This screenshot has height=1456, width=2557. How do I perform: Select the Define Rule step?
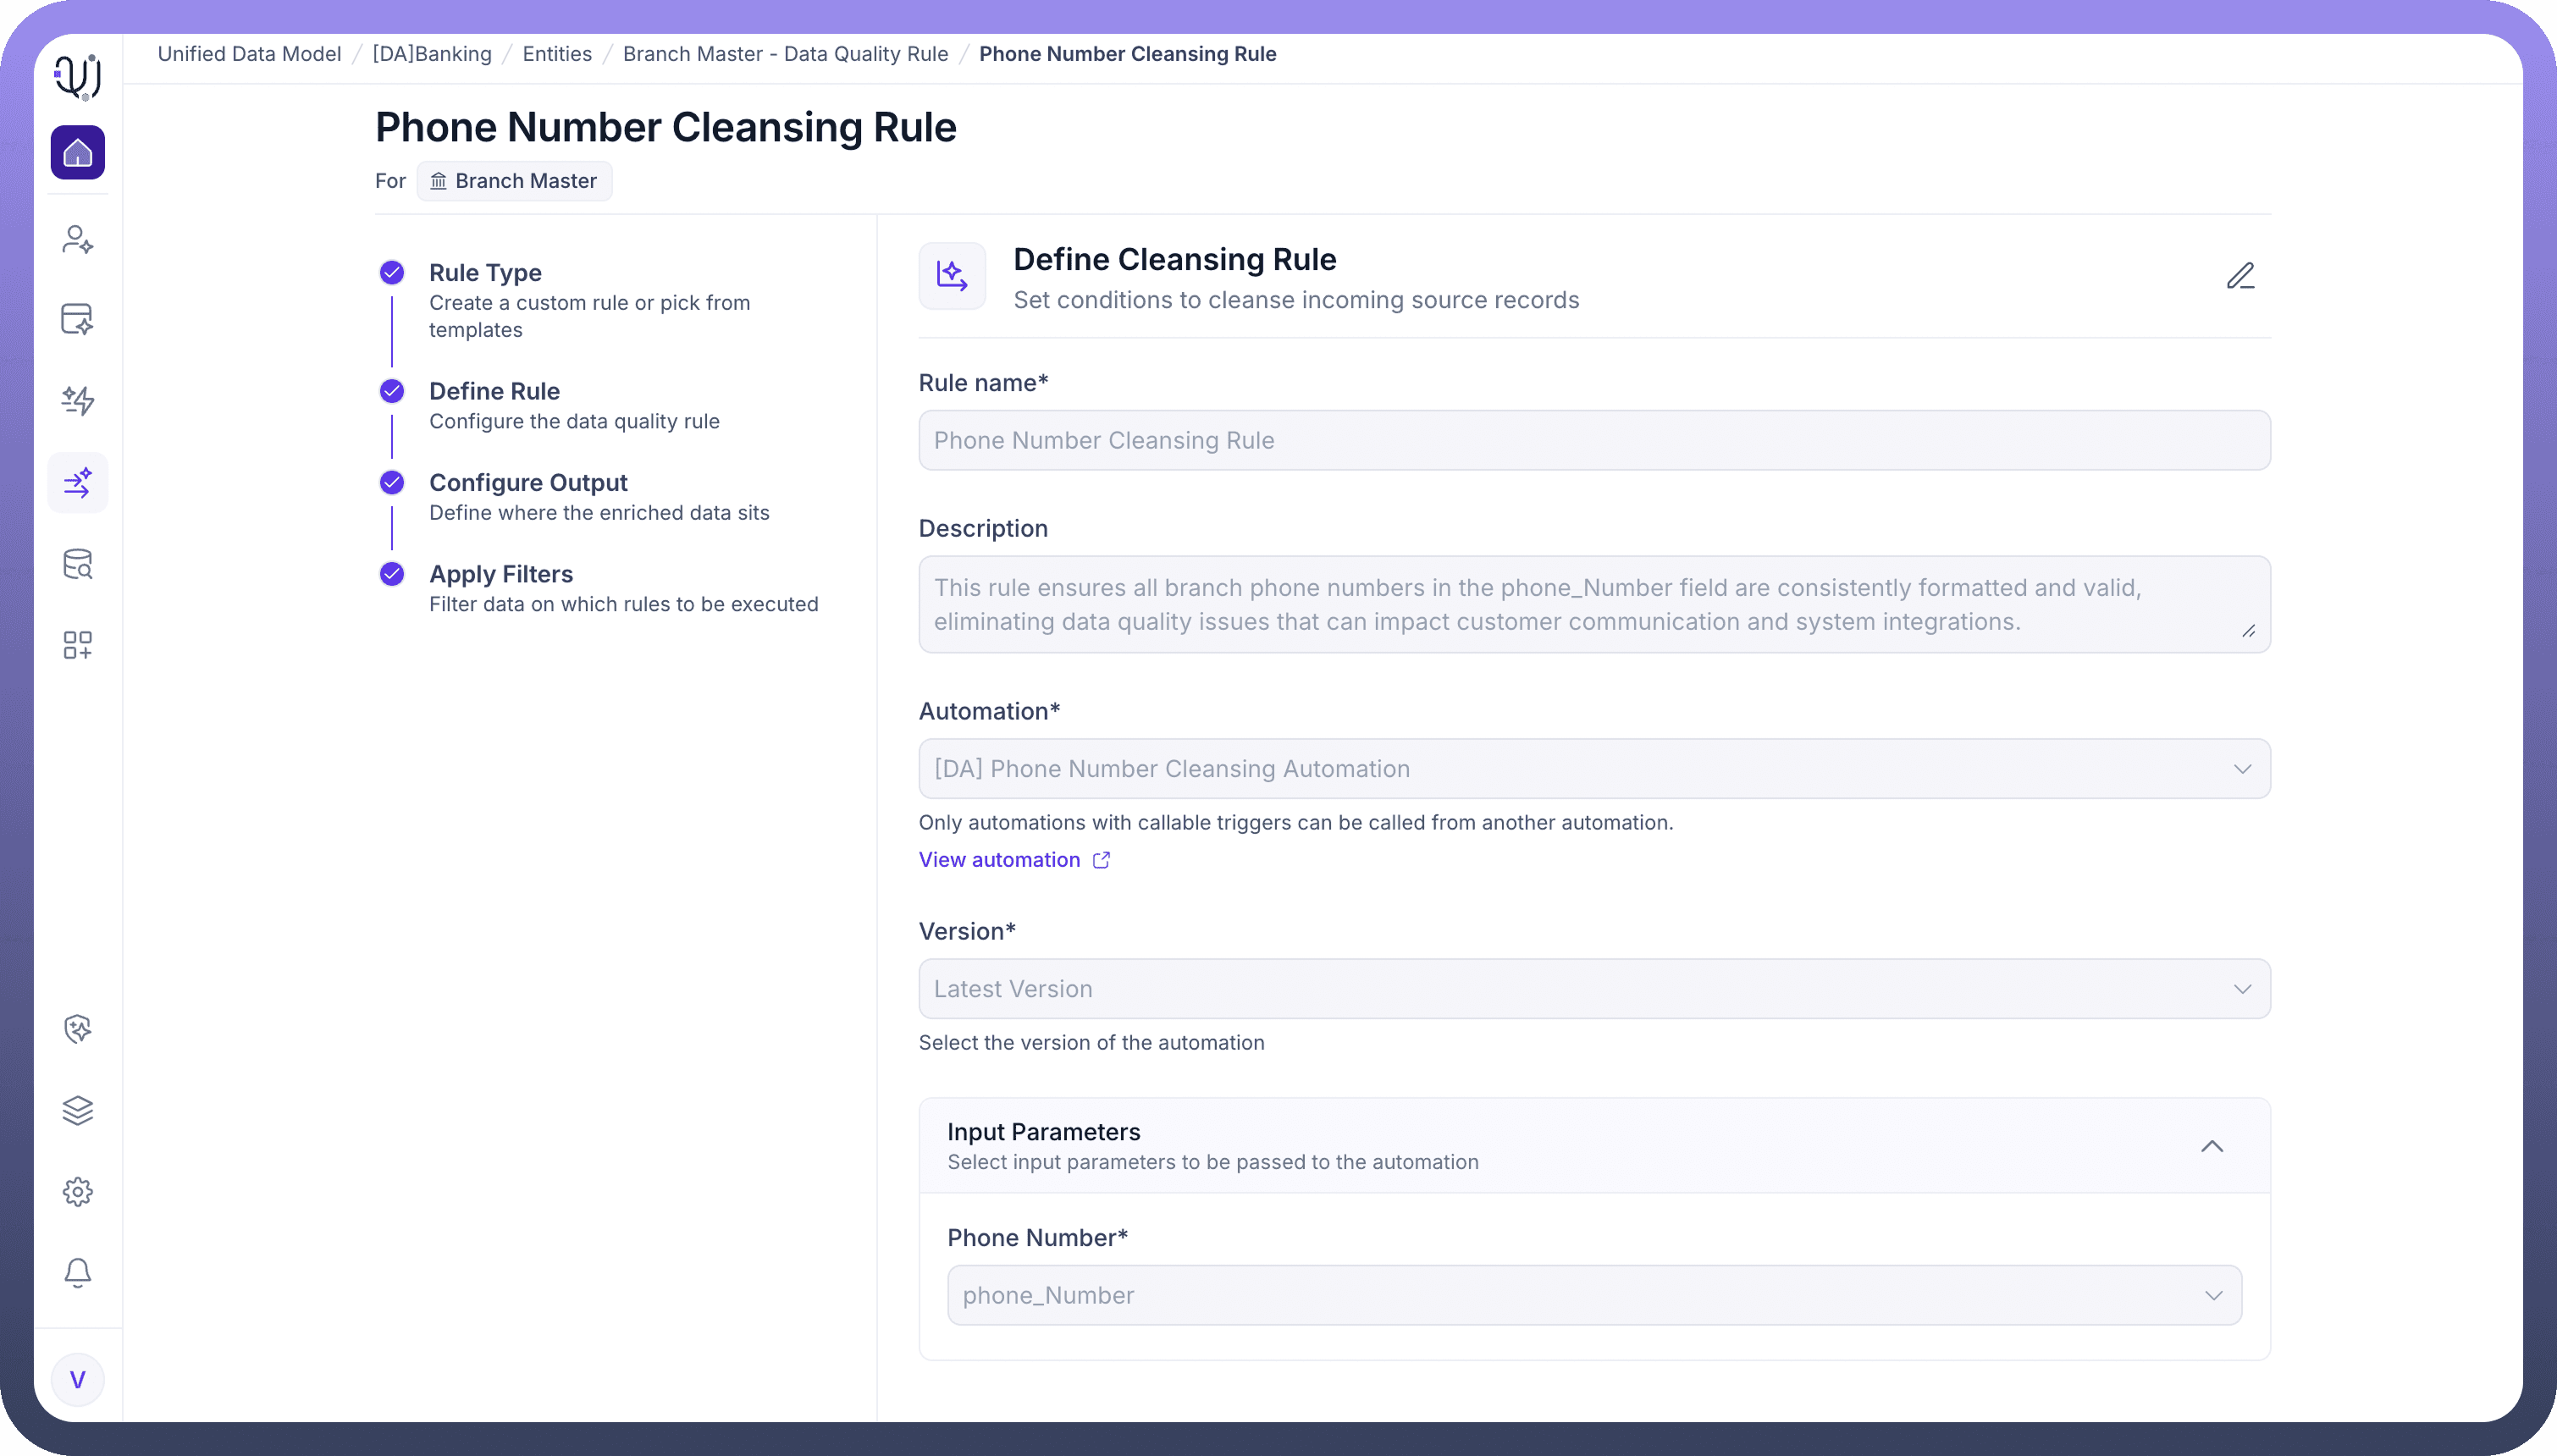coord(494,391)
